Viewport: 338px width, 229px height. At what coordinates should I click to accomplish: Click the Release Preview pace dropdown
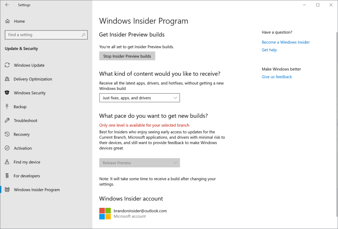(x=139, y=163)
